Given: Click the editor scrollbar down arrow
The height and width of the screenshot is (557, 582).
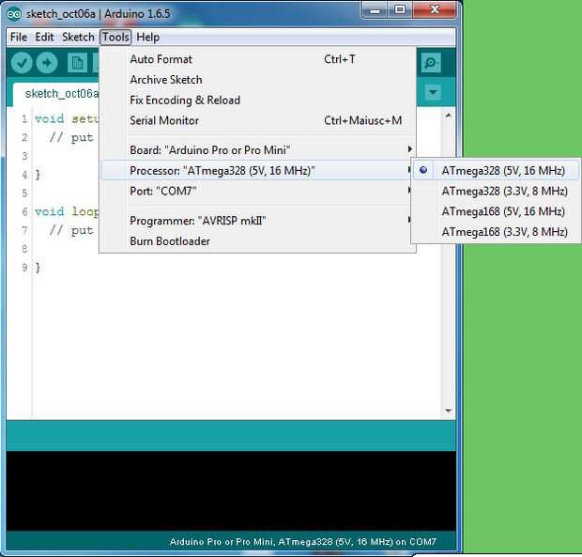Looking at the screenshot, I should click(448, 410).
